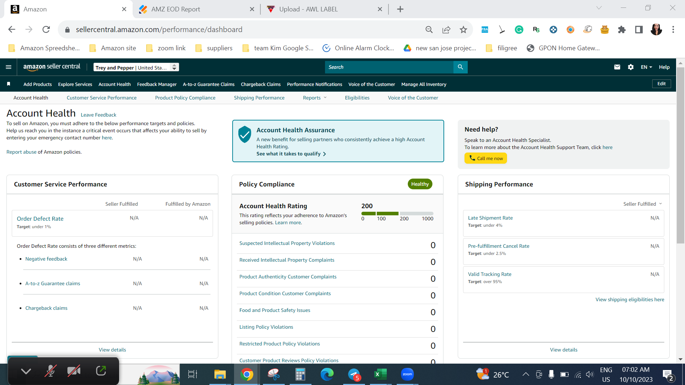The height and width of the screenshot is (385, 685).
Task: Open Feedback Manager in the nav bar
Action: pyautogui.click(x=157, y=84)
